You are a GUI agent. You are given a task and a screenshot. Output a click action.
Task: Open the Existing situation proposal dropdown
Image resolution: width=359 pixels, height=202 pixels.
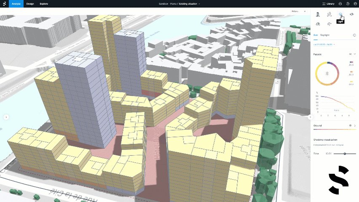189,4
